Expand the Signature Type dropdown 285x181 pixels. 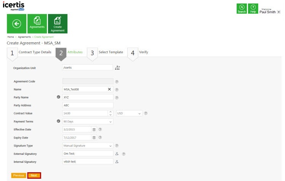(x=111, y=146)
